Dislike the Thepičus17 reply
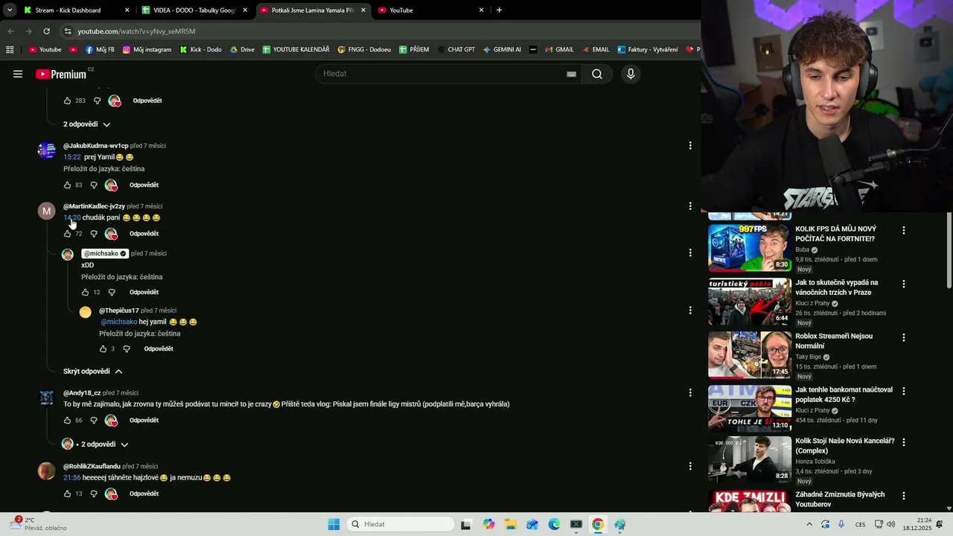 click(127, 348)
